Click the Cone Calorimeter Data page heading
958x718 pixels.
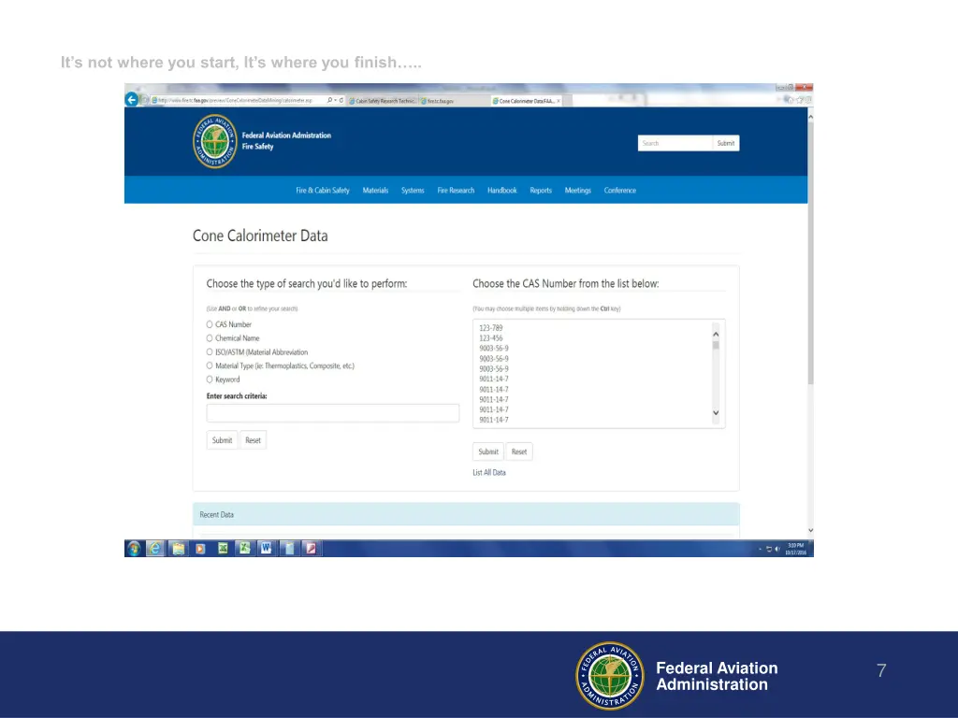coord(260,236)
